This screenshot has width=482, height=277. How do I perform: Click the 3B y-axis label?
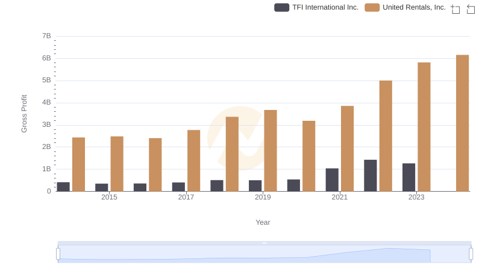point(46,125)
